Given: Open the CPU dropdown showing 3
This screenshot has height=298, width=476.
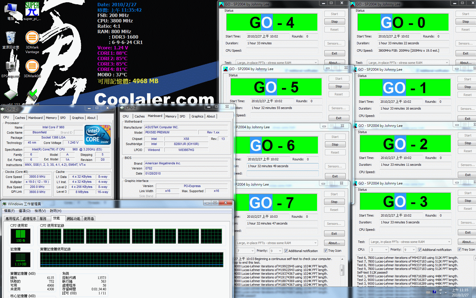Looking at the screenshot, I should (x=379, y=250).
